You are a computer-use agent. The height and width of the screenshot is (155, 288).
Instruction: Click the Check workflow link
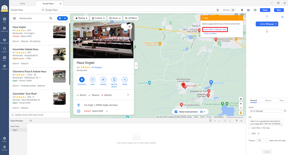[210, 34]
